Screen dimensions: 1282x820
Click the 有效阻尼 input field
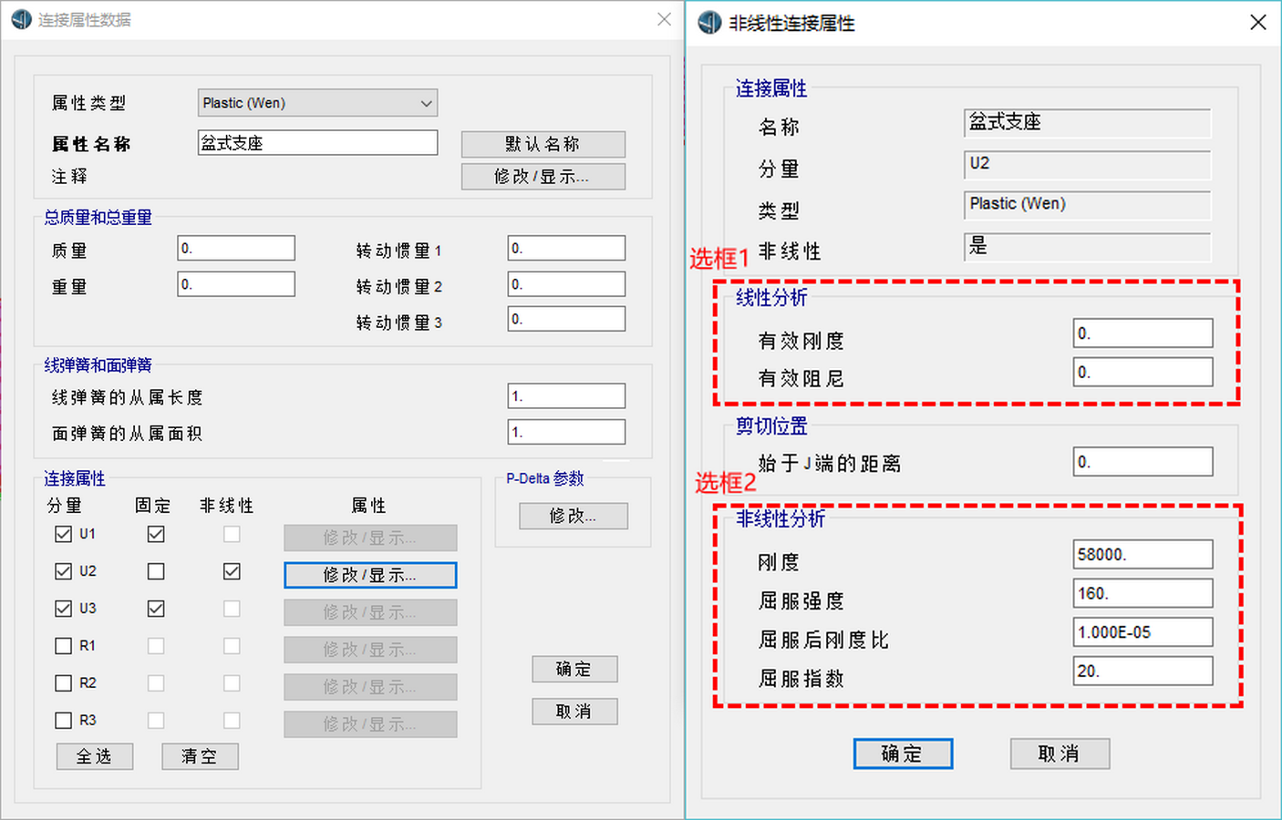coord(1142,372)
